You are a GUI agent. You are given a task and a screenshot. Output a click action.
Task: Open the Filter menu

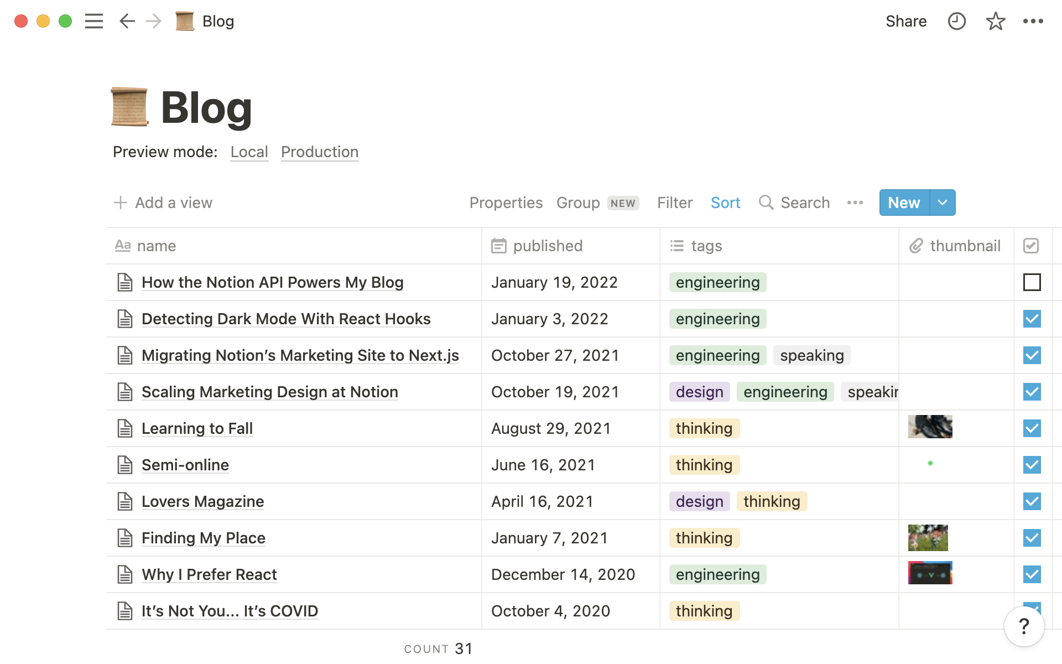point(675,203)
